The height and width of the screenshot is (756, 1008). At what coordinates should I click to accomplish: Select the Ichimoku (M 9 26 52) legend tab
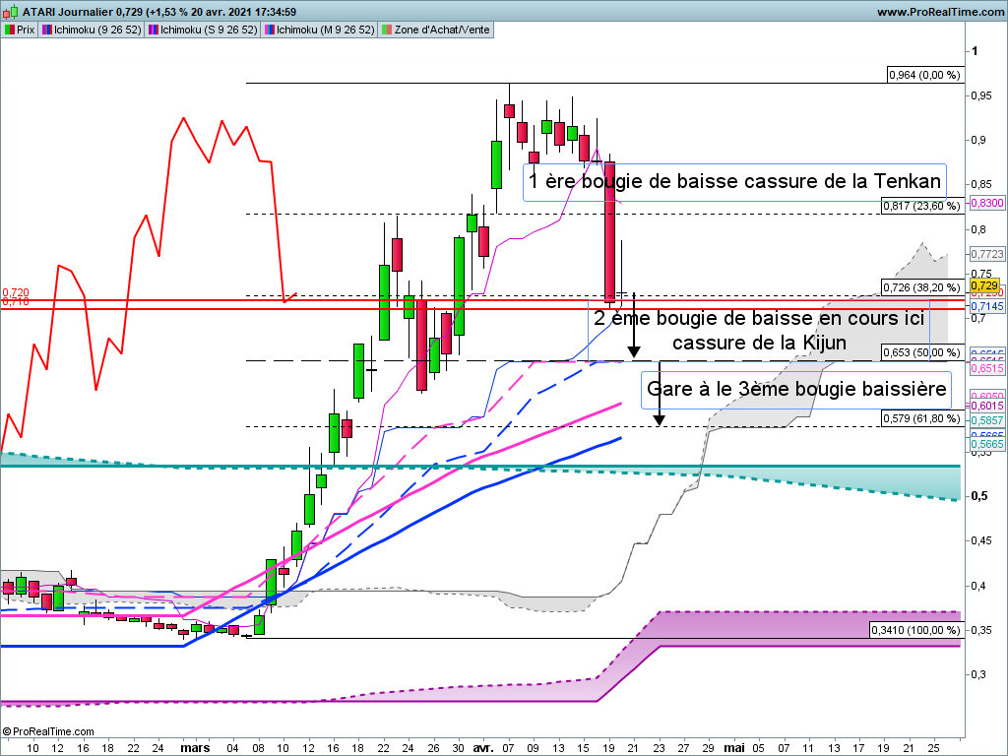click(319, 30)
